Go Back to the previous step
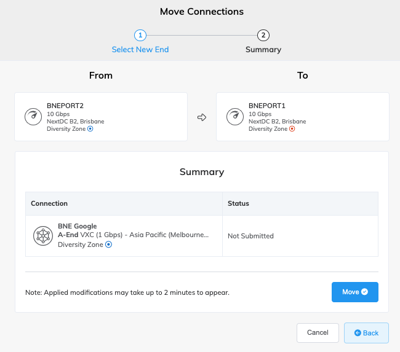 [x=366, y=333]
